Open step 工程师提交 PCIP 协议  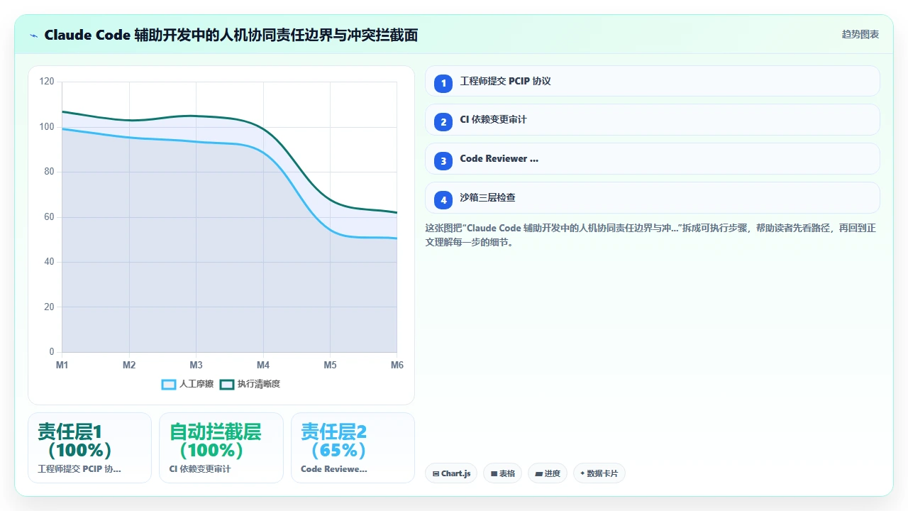point(652,81)
